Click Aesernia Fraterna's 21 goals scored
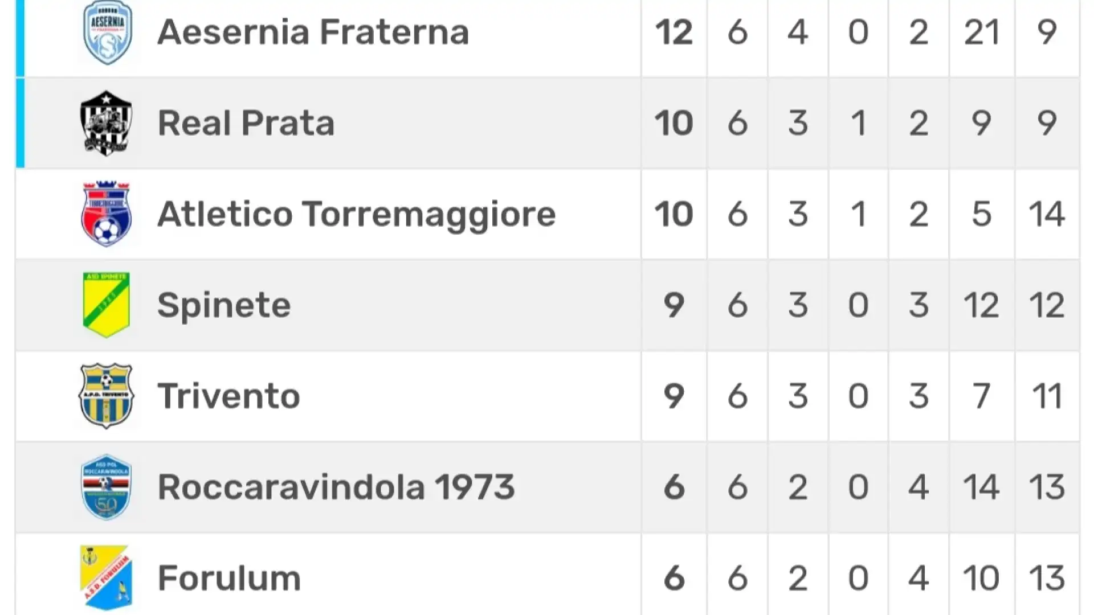 (981, 32)
